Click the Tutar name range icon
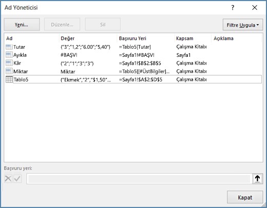The image size is (267, 208). click(9, 47)
